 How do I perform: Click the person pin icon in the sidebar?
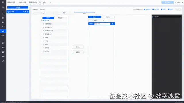tap(3, 13)
